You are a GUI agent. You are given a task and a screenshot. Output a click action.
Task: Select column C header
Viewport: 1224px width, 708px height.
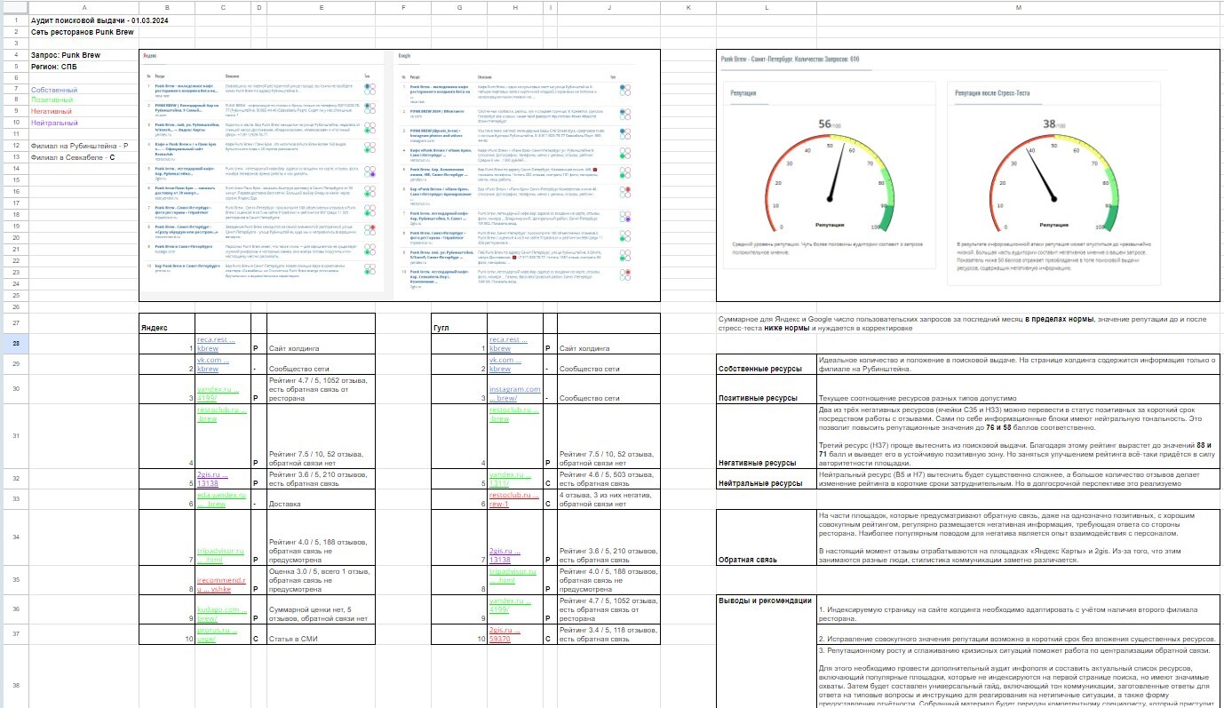tap(223, 7)
